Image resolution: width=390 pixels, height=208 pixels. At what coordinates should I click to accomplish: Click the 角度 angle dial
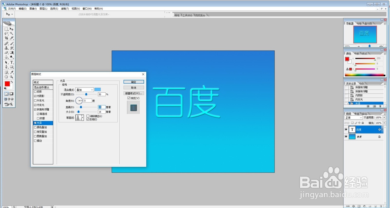click(x=79, y=100)
